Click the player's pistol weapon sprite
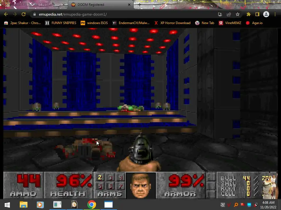 (x=141, y=152)
